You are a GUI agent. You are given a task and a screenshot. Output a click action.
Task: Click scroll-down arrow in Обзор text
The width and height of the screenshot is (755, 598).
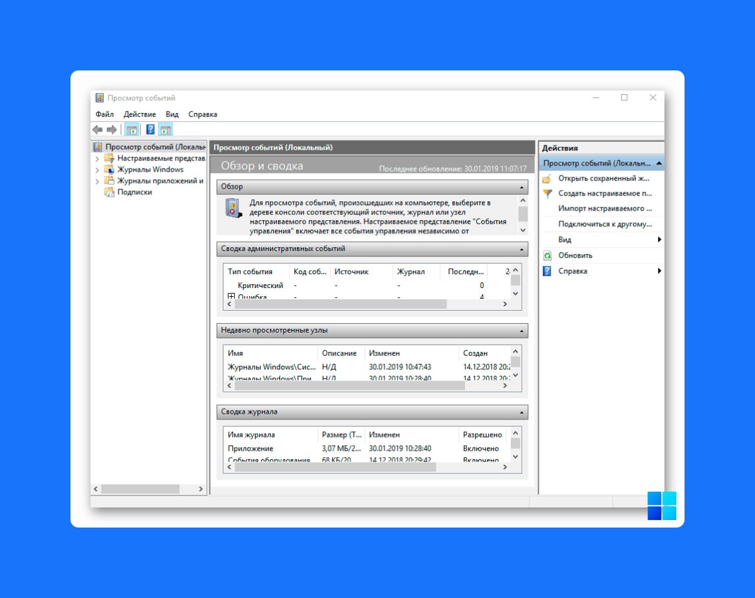[x=523, y=231]
